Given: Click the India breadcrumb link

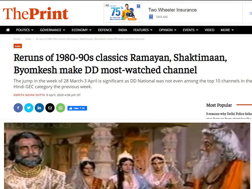Looking at the screenshot, I should (28, 39).
